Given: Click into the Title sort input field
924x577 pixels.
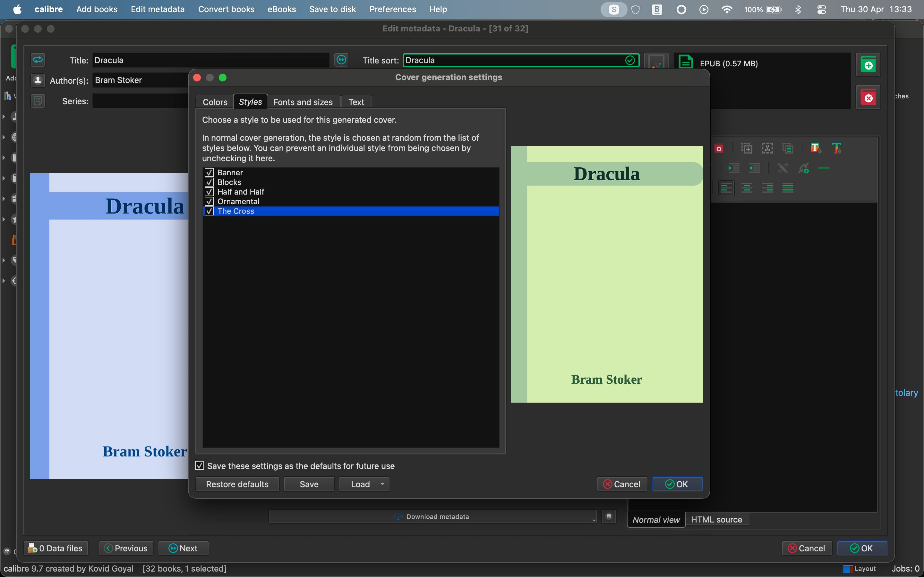Looking at the screenshot, I should point(521,60).
